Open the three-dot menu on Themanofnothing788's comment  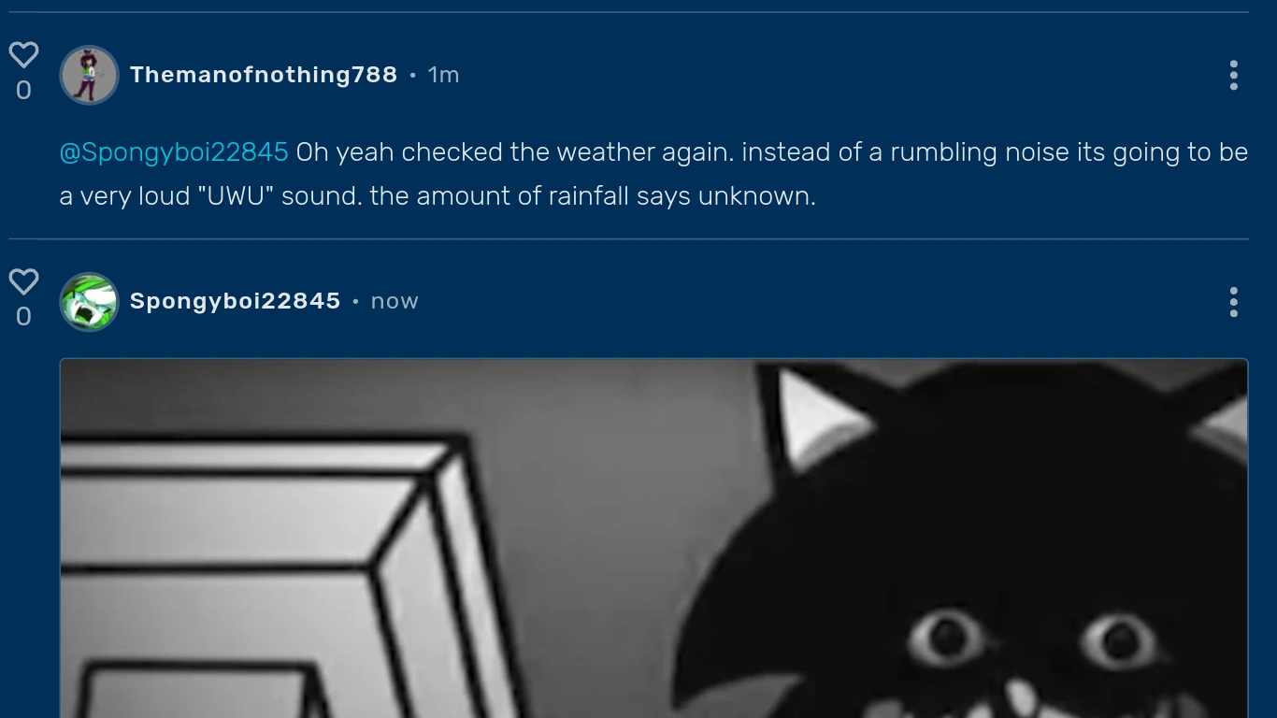tap(1233, 75)
